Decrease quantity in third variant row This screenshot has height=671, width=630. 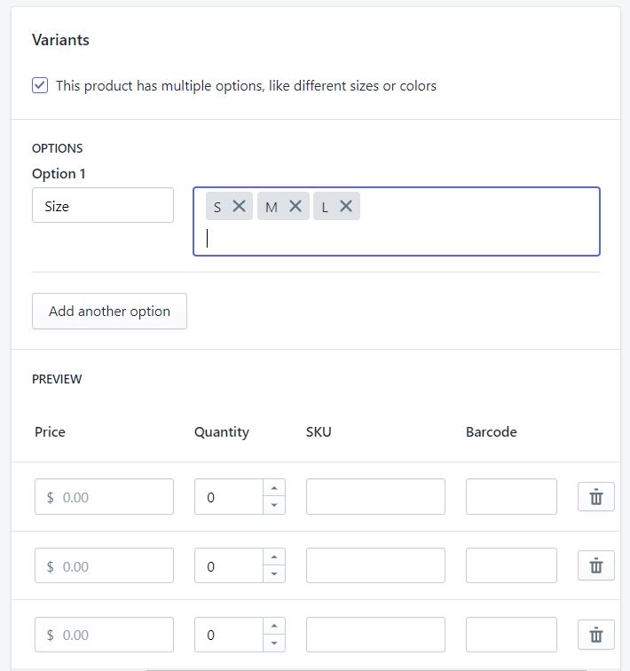(274, 643)
